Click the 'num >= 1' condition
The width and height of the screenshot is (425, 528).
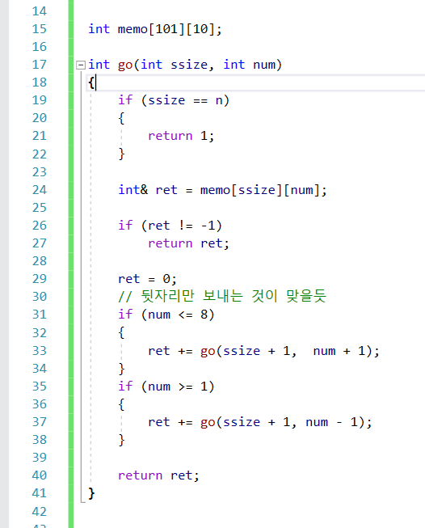pyautogui.click(x=178, y=386)
